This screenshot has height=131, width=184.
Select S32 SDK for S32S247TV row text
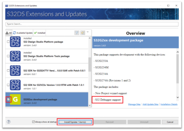[54, 71]
